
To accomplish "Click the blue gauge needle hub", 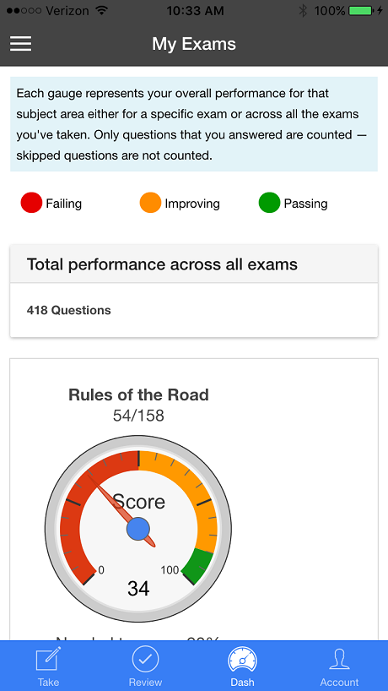I will pyautogui.click(x=138, y=529).
